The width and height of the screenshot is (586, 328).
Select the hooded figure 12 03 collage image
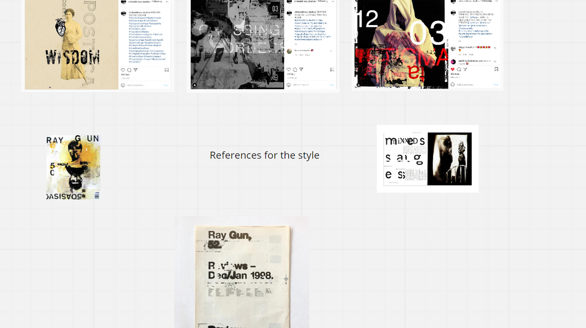[401, 44]
